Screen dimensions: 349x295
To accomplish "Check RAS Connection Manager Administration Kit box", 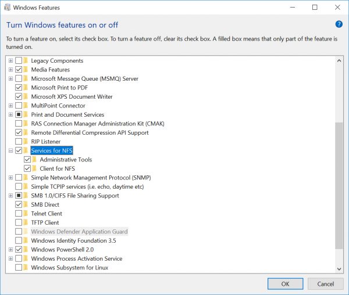I will 19,124.
